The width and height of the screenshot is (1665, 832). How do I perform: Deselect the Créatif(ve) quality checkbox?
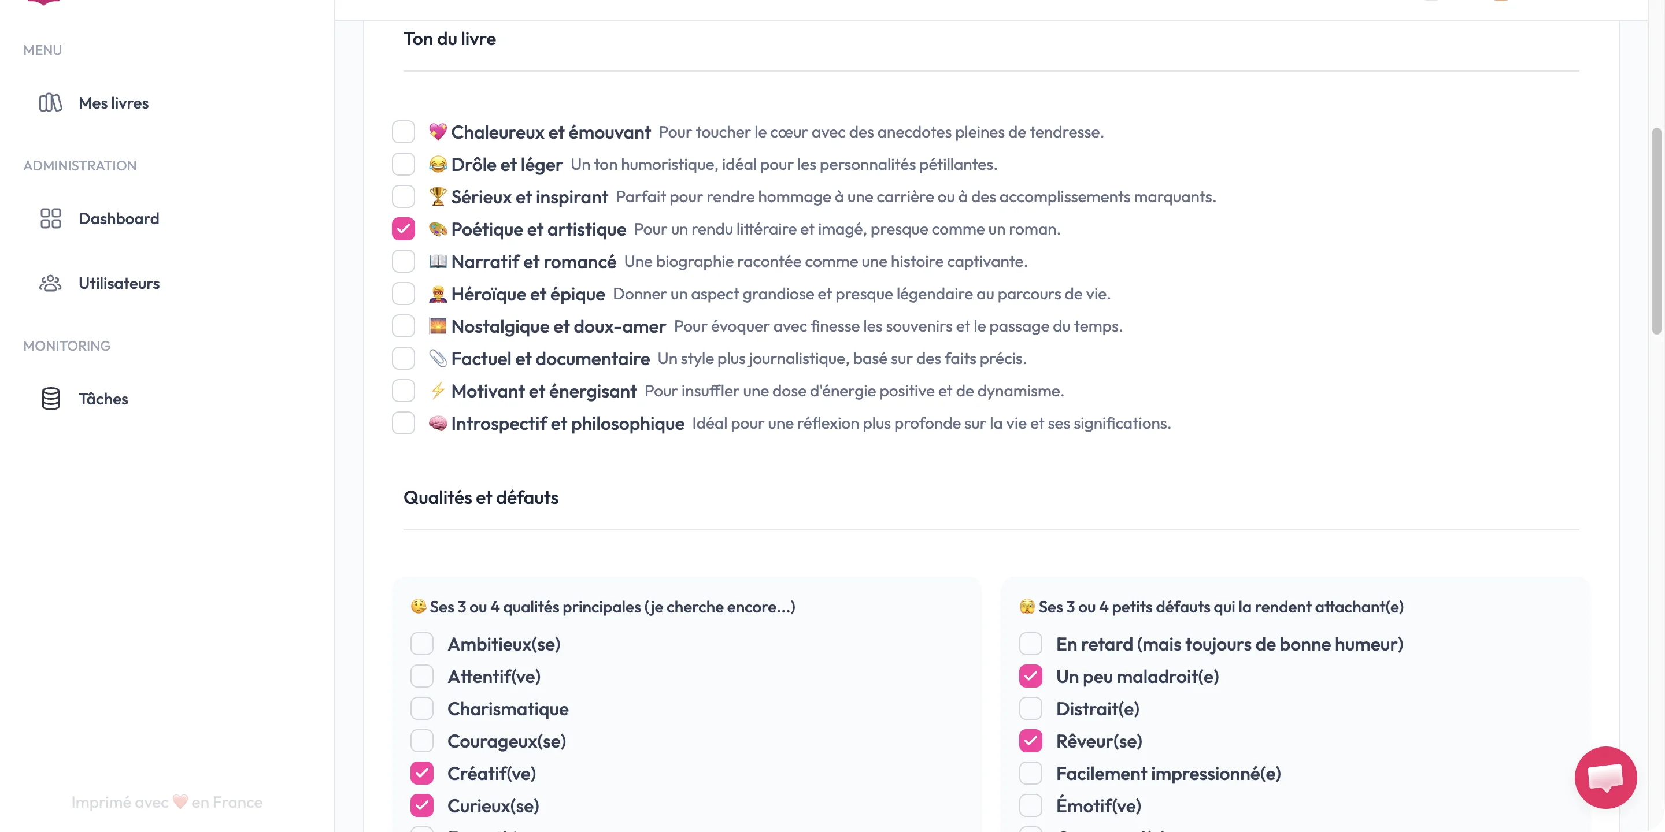(422, 773)
